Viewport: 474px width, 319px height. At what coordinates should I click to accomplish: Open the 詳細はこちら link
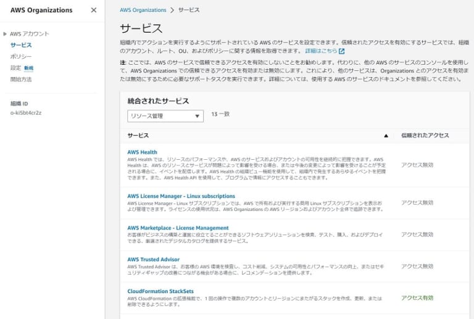[321, 51]
